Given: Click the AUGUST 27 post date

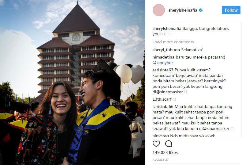Looking at the screenshot, I should (161, 160).
